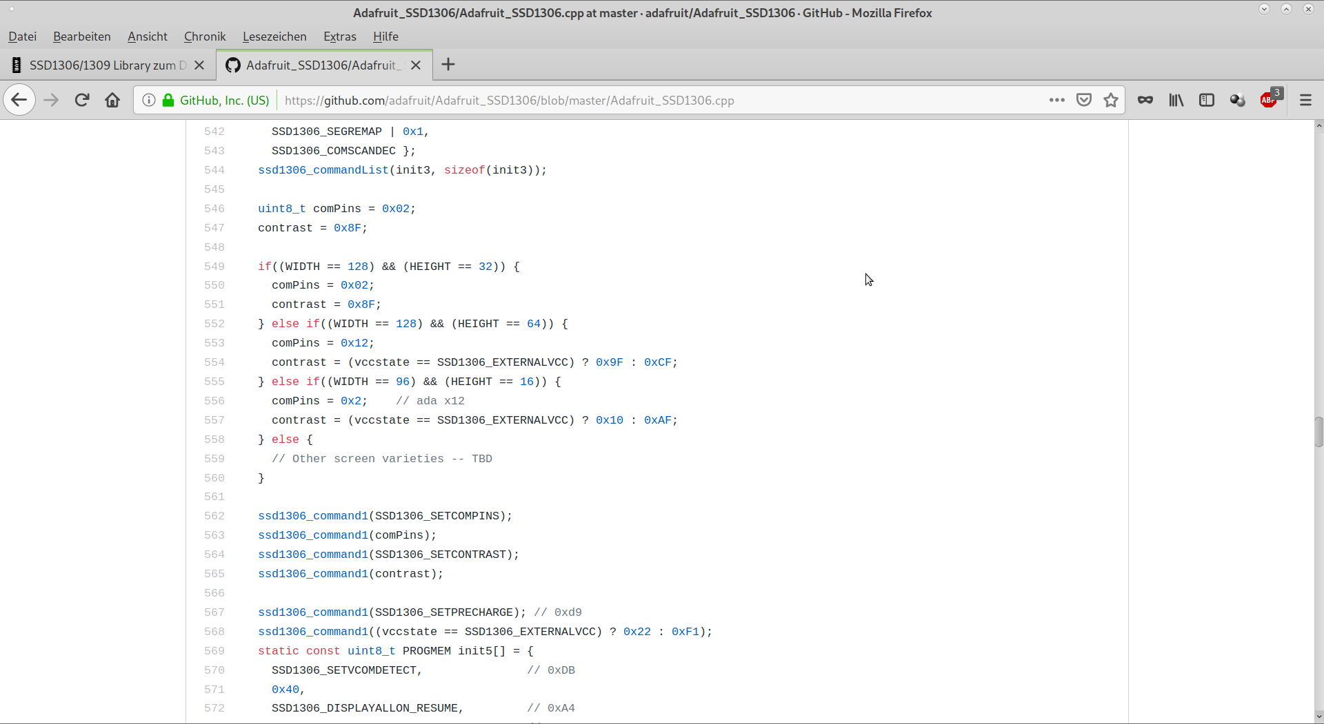Screen dimensions: 1324x724
Task: Close the Adafruit_SSD1306 GitHub tab
Action: [416, 65]
